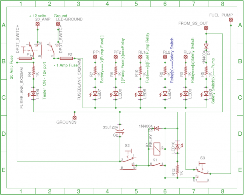Click the green 'Relay===[x]Safety Switch' label
This screenshot has height=195, width=244.
(x=192, y=60)
